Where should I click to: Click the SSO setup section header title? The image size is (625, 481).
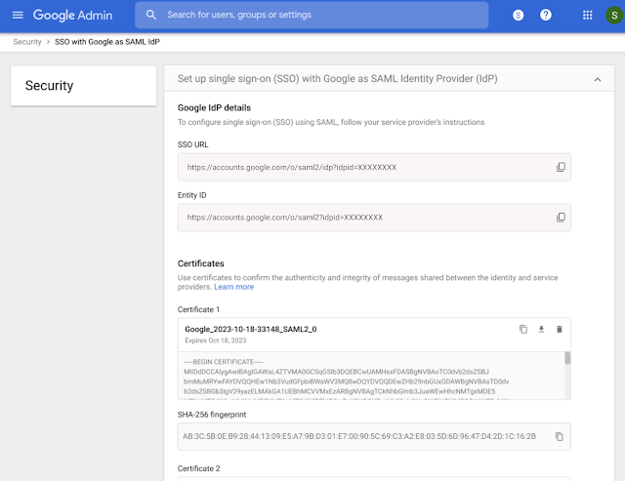click(337, 78)
